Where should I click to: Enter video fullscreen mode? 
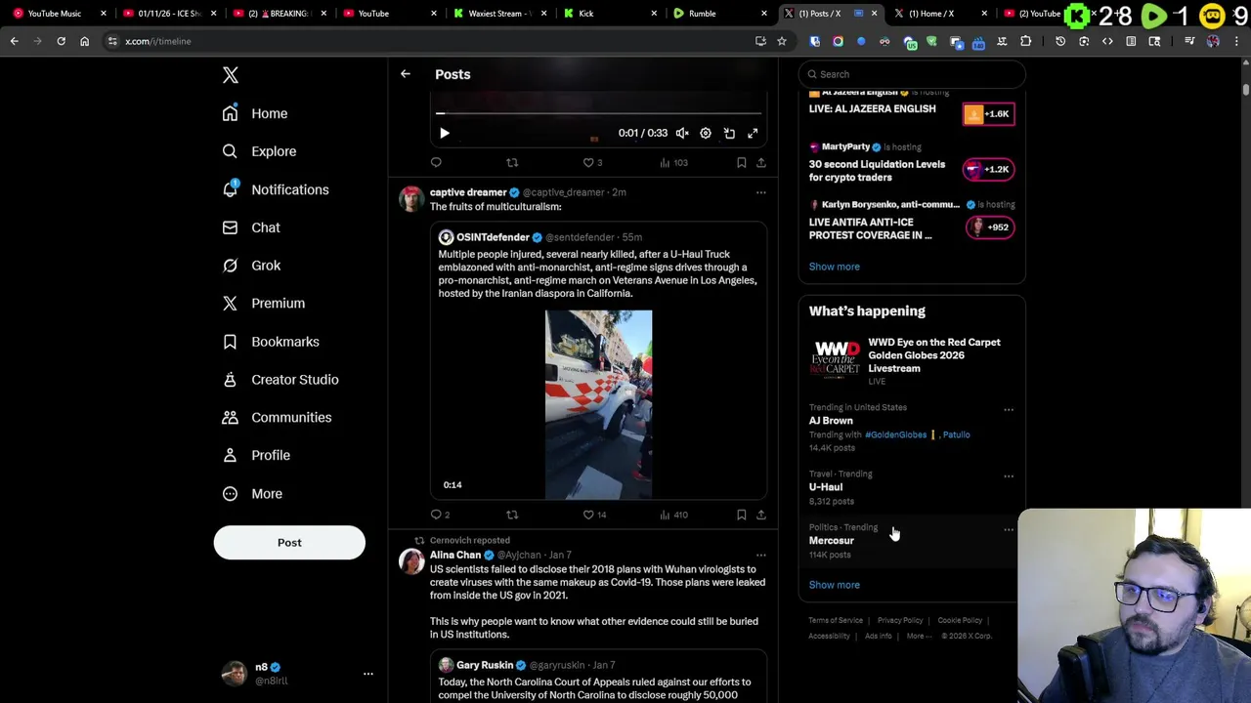(753, 133)
